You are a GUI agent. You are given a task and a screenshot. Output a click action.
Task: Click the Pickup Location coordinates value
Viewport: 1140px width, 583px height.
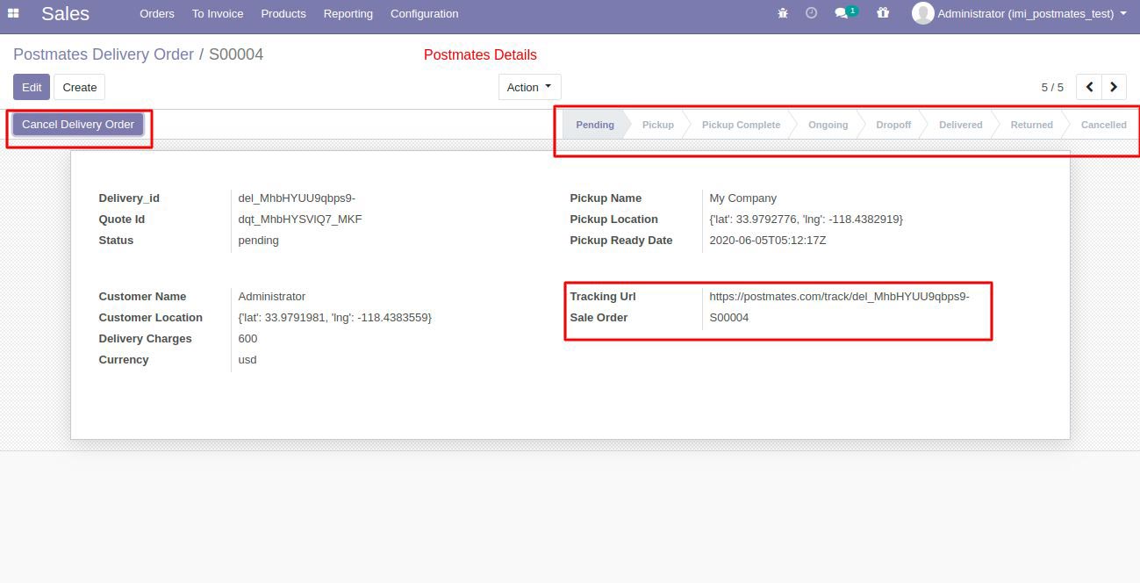[806, 220]
